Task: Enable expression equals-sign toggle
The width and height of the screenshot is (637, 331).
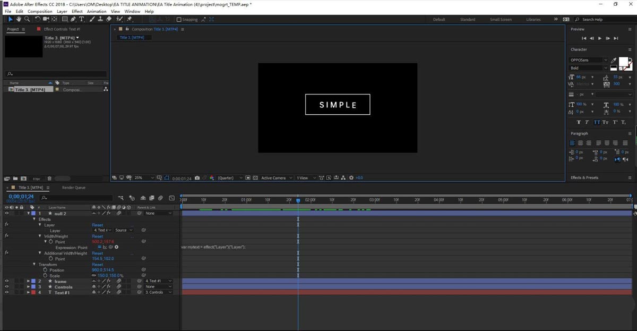Action: 99,248
